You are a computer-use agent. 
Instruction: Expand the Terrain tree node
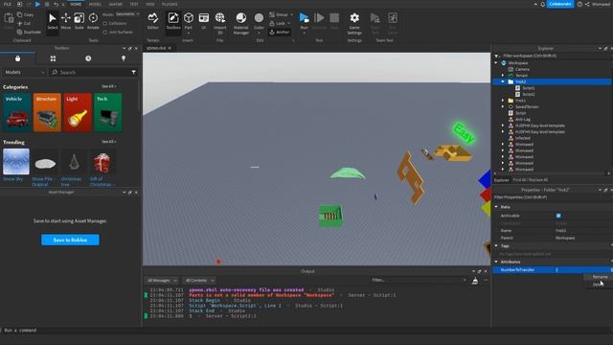coord(503,75)
